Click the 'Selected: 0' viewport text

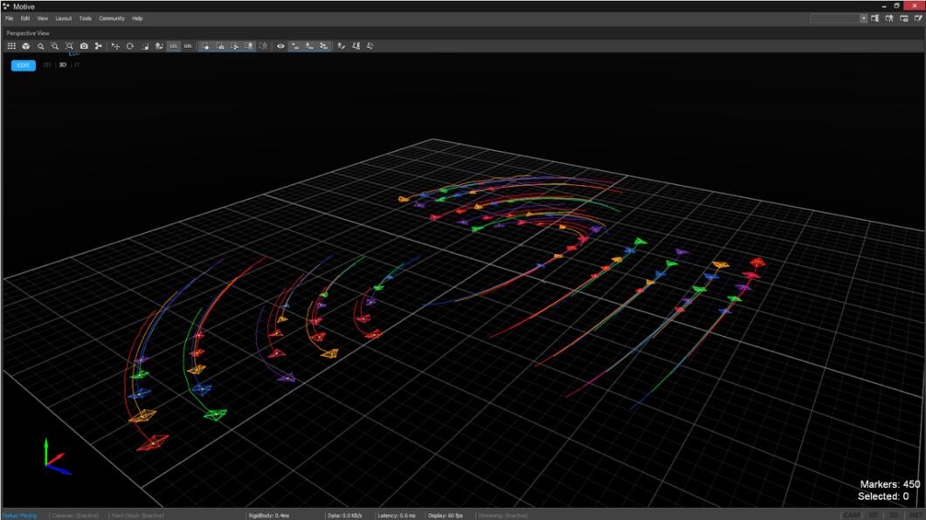tap(883, 496)
